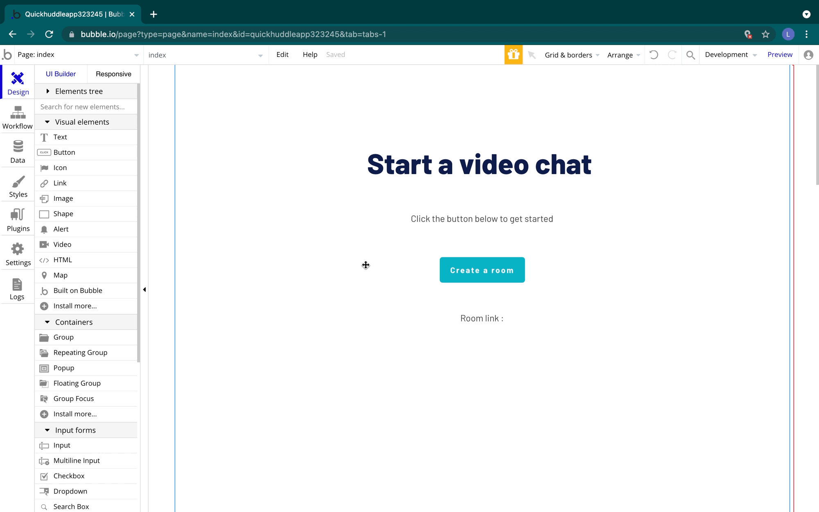The width and height of the screenshot is (819, 512).
Task: Click the Create a room button
Action: click(x=482, y=270)
